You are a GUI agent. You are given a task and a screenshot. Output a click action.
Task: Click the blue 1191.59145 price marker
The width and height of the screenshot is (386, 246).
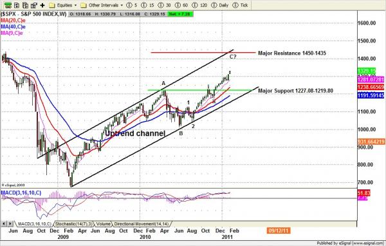[x=371, y=95]
